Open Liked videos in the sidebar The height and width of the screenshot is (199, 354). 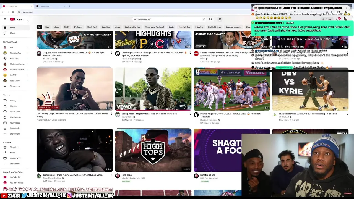[16, 117]
